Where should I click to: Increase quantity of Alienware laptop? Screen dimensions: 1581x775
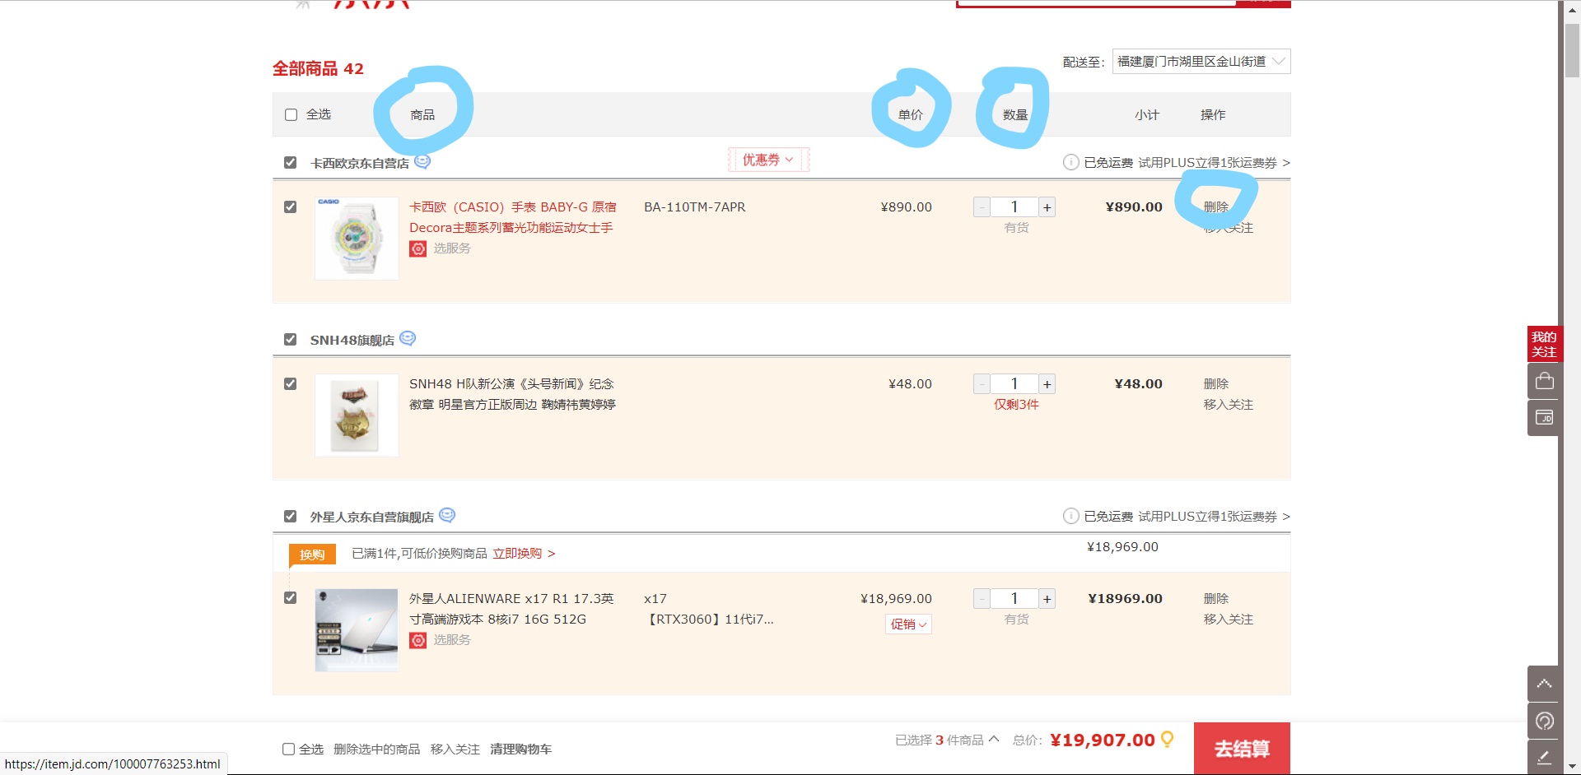(1047, 599)
